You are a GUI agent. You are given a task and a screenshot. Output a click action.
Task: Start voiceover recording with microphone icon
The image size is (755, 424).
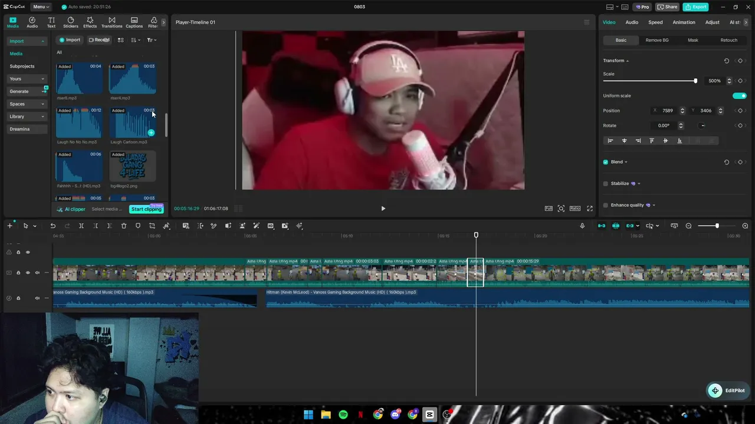pos(582,226)
